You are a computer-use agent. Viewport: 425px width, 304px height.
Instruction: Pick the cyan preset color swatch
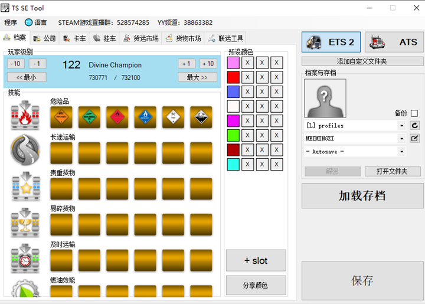(x=233, y=164)
